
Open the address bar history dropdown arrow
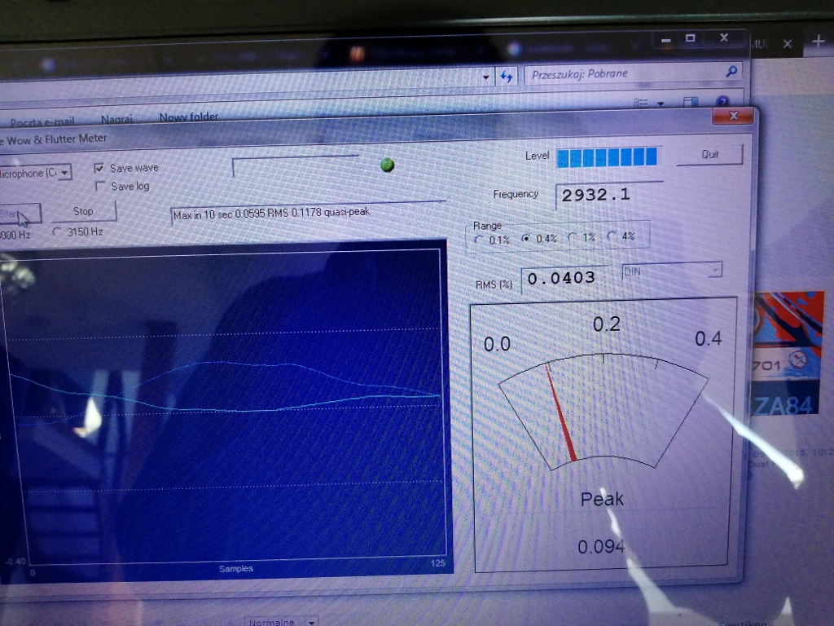coord(487,77)
